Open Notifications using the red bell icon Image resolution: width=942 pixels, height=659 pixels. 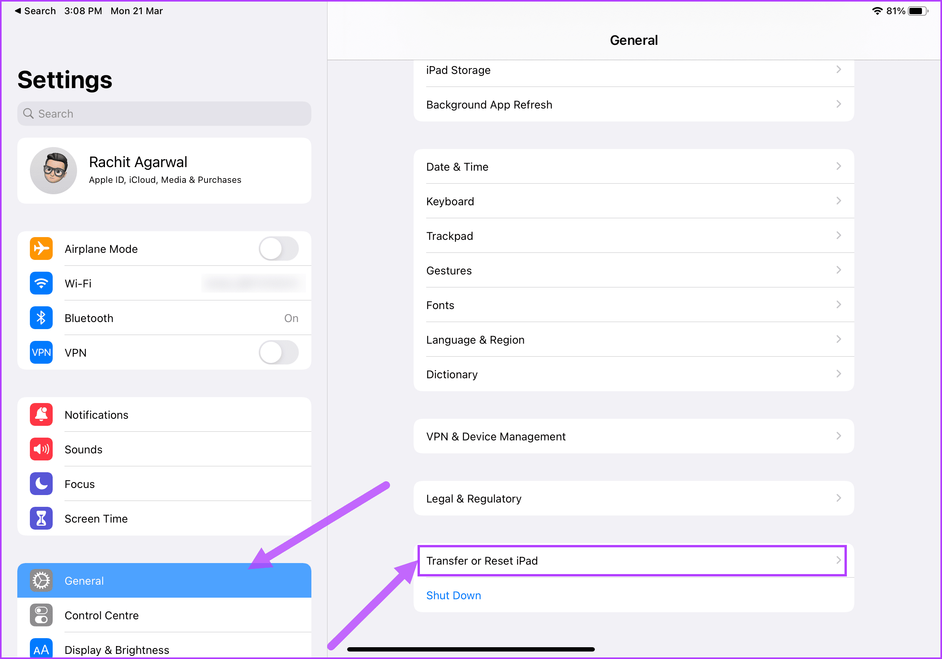coord(41,414)
